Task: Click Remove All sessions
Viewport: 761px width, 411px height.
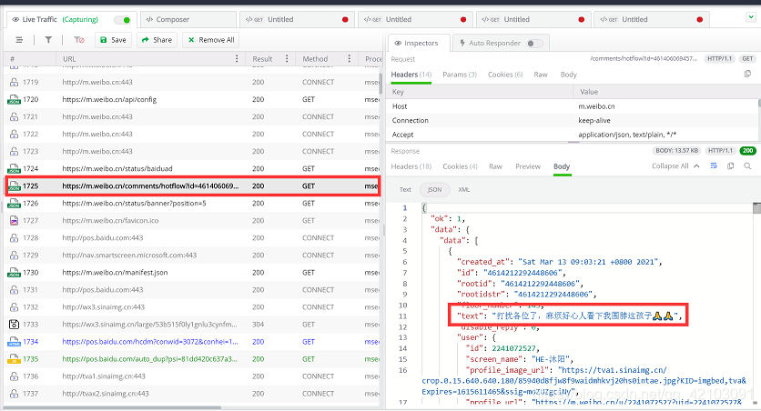Action: (x=211, y=40)
